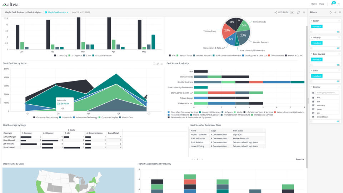343x193 pixels.
Task: Toggle the Sector filter switch off
Action: pyautogui.click(x=338, y=32)
